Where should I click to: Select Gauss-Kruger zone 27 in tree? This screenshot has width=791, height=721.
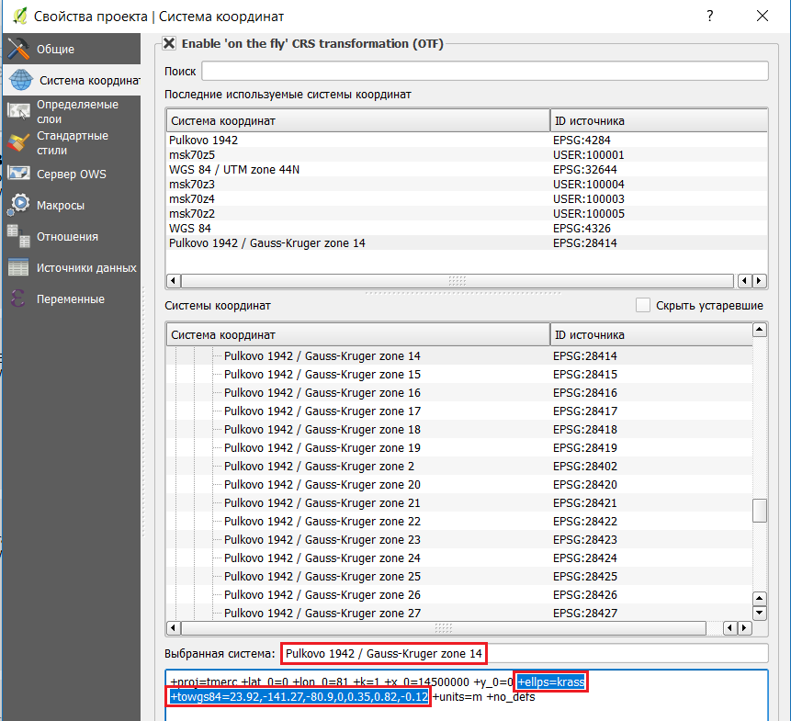point(459,614)
